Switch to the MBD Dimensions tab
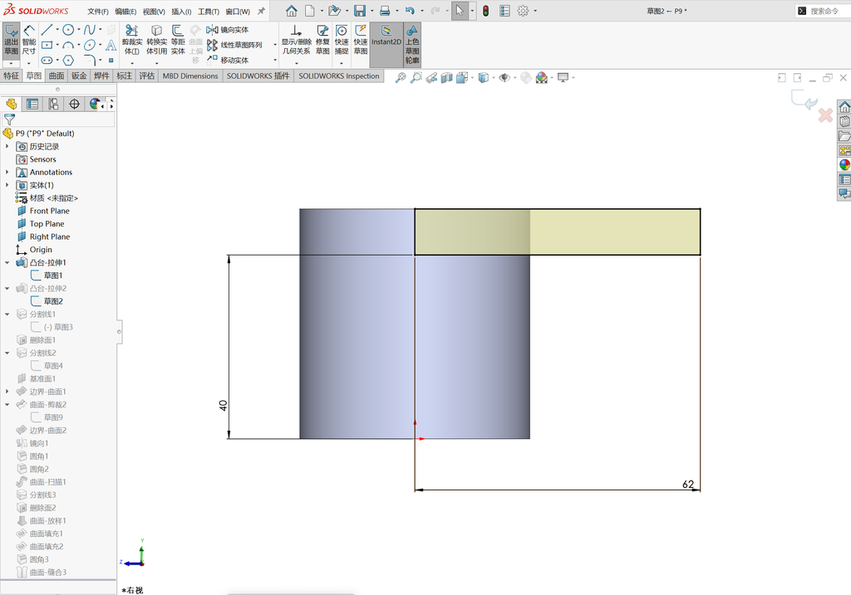Image resolution: width=851 pixels, height=595 pixels. [x=190, y=76]
